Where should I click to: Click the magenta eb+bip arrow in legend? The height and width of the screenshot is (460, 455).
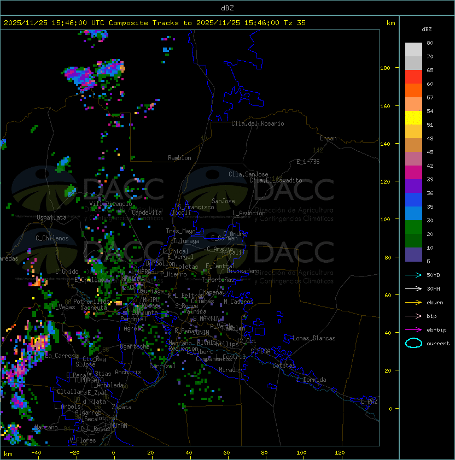tap(413, 330)
